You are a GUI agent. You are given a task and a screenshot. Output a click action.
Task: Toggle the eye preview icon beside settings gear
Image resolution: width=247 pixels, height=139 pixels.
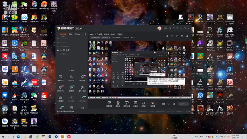point(169,104)
